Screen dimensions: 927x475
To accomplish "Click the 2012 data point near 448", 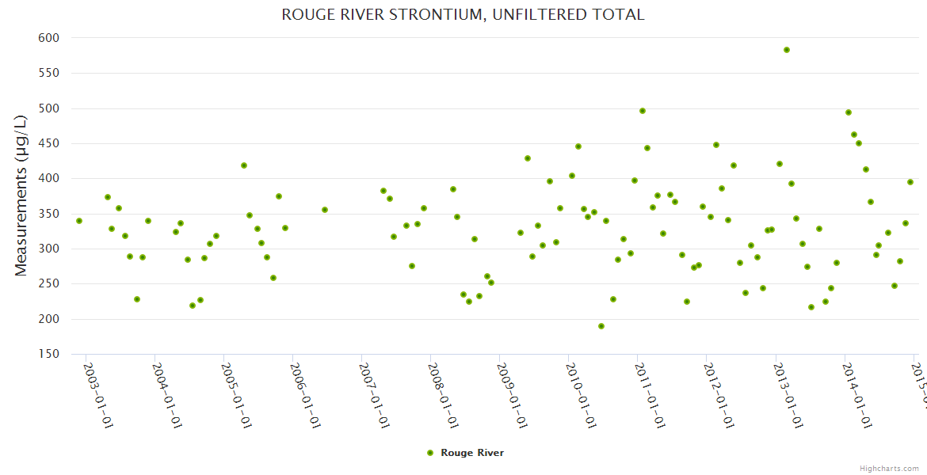I will tap(716, 145).
